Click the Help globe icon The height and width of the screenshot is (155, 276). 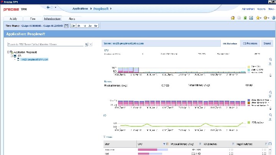point(274,18)
